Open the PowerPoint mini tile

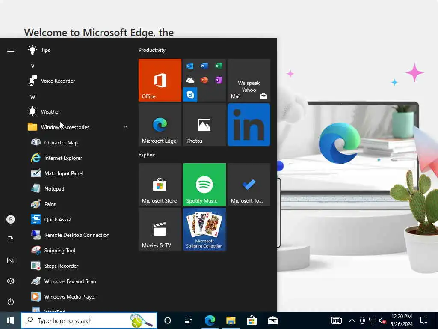[x=204, y=80]
